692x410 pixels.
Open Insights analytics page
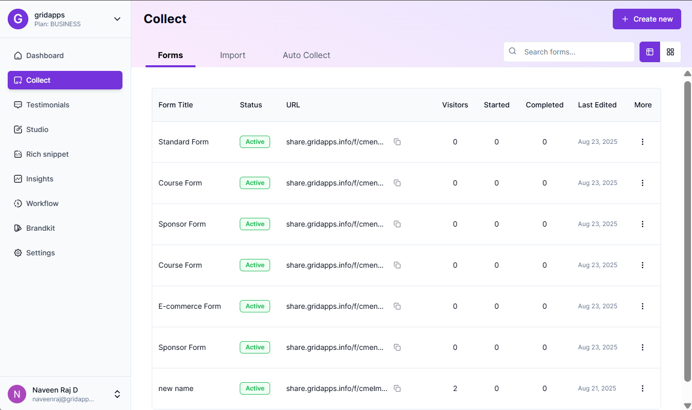click(x=40, y=179)
